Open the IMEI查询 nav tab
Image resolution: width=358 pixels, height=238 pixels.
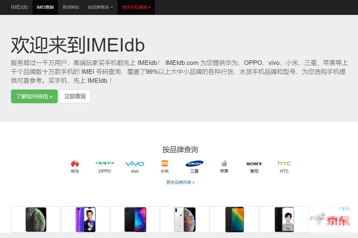click(x=45, y=7)
